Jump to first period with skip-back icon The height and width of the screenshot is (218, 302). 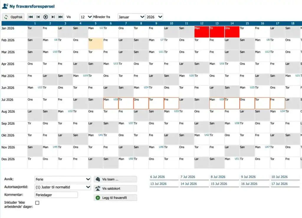click(x=30, y=17)
